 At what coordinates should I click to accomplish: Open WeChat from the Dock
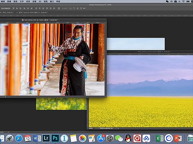(119, 138)
